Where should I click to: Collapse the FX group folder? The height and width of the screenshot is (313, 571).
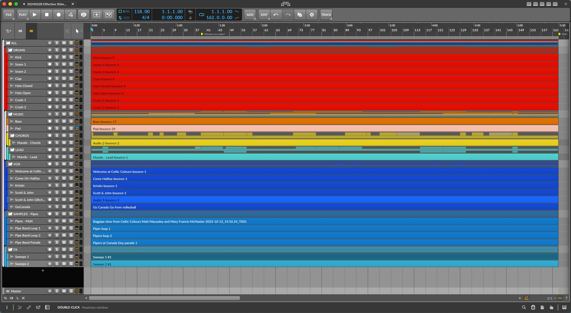(x=10, y=250)
